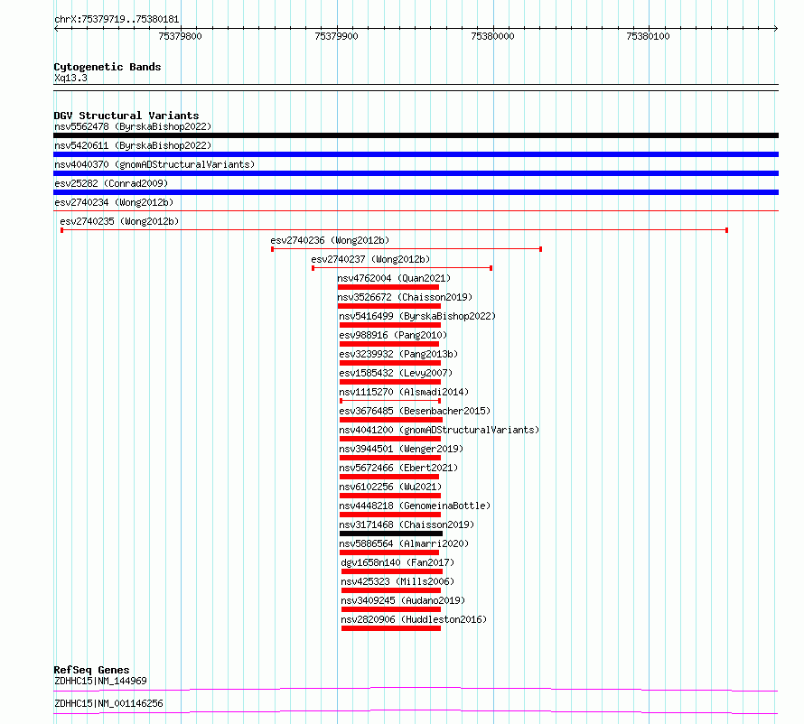Image resolution: width=804 pixels, height=724 pixels.
Task: Click the red bar under nsv2820906
Action: pos(391,628)
